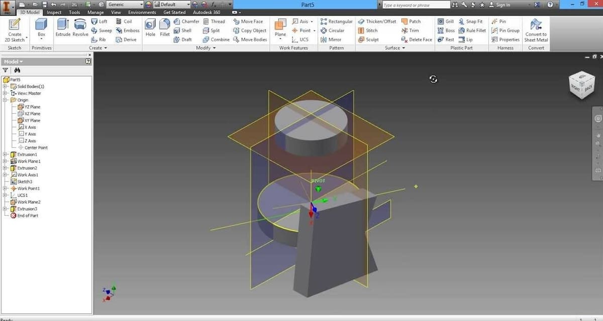Click the Delete Face tool
Viewport: 603px width, 321px height.
pos(417,40)
